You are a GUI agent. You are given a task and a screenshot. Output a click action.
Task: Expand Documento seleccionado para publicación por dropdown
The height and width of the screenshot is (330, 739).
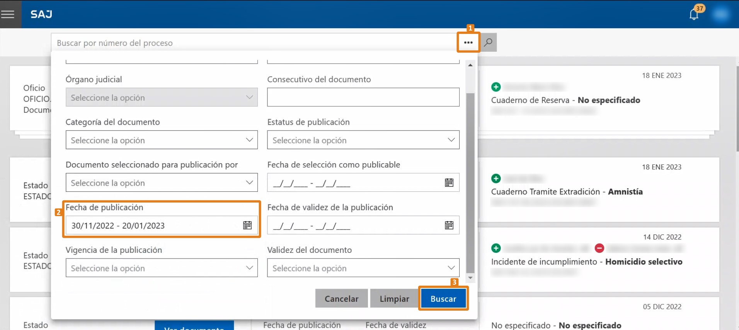[162, 183]
